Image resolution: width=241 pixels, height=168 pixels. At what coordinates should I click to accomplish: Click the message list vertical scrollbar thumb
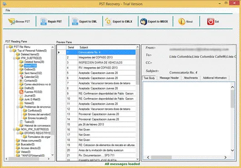[137, 67]
